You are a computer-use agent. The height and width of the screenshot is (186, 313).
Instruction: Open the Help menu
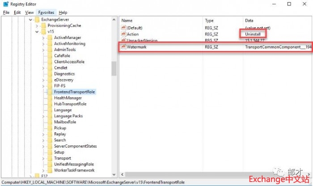pos(63,13)
